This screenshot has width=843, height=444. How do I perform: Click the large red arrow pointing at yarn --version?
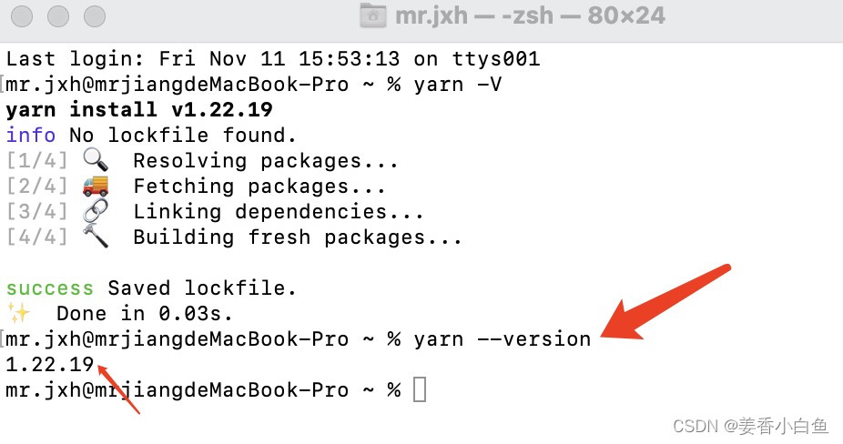pos(665,303)
